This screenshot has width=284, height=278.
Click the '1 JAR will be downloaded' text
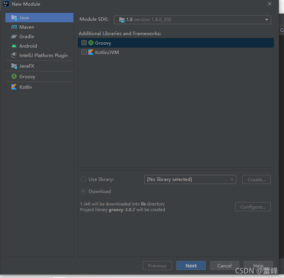tap(122, 204)
